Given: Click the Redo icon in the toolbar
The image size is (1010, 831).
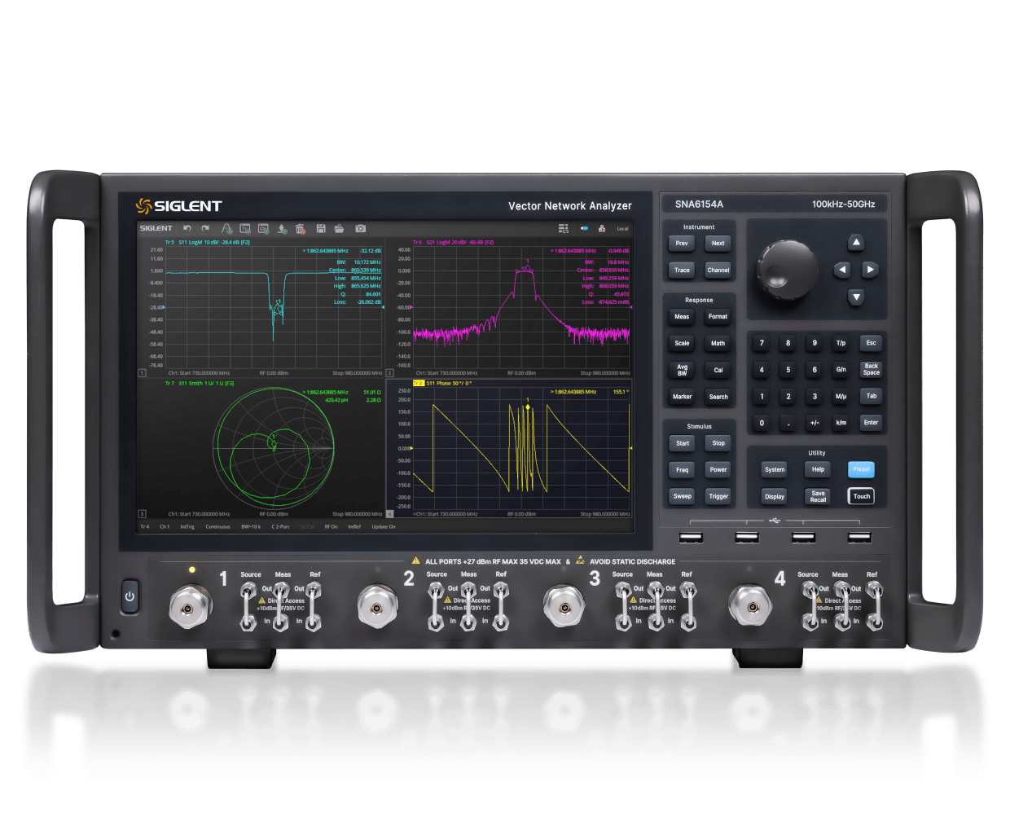Looking at the screenshot, I should (x=205, y=229).
